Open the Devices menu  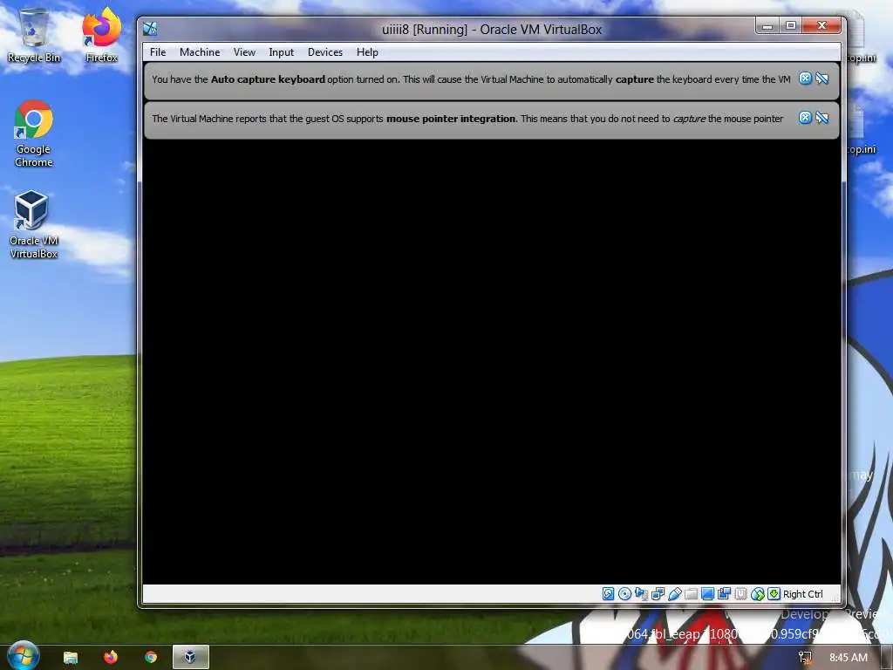pyautogui.click(x=325, y=51)
